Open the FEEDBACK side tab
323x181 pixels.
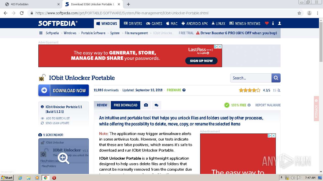[316, 109]
